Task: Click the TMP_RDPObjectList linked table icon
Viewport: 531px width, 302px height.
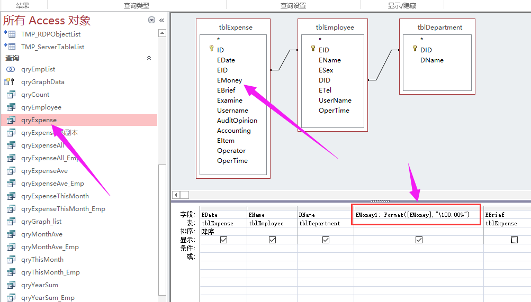Action: point(10,34)
